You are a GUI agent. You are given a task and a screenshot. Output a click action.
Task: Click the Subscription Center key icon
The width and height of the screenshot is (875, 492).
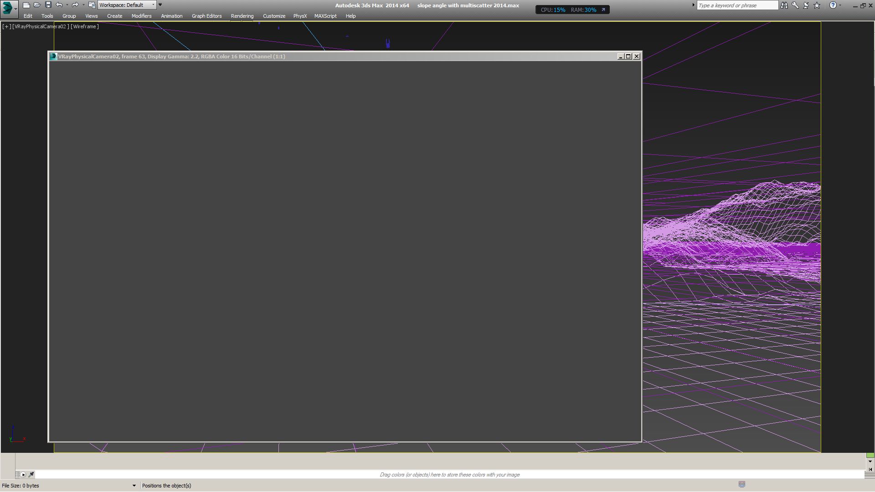point(795,5)
